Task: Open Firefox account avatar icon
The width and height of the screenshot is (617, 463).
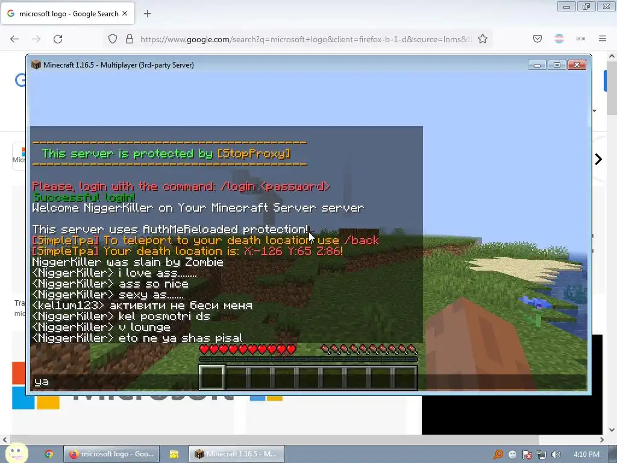Action: pyautogui.click(x=559, y=39)
